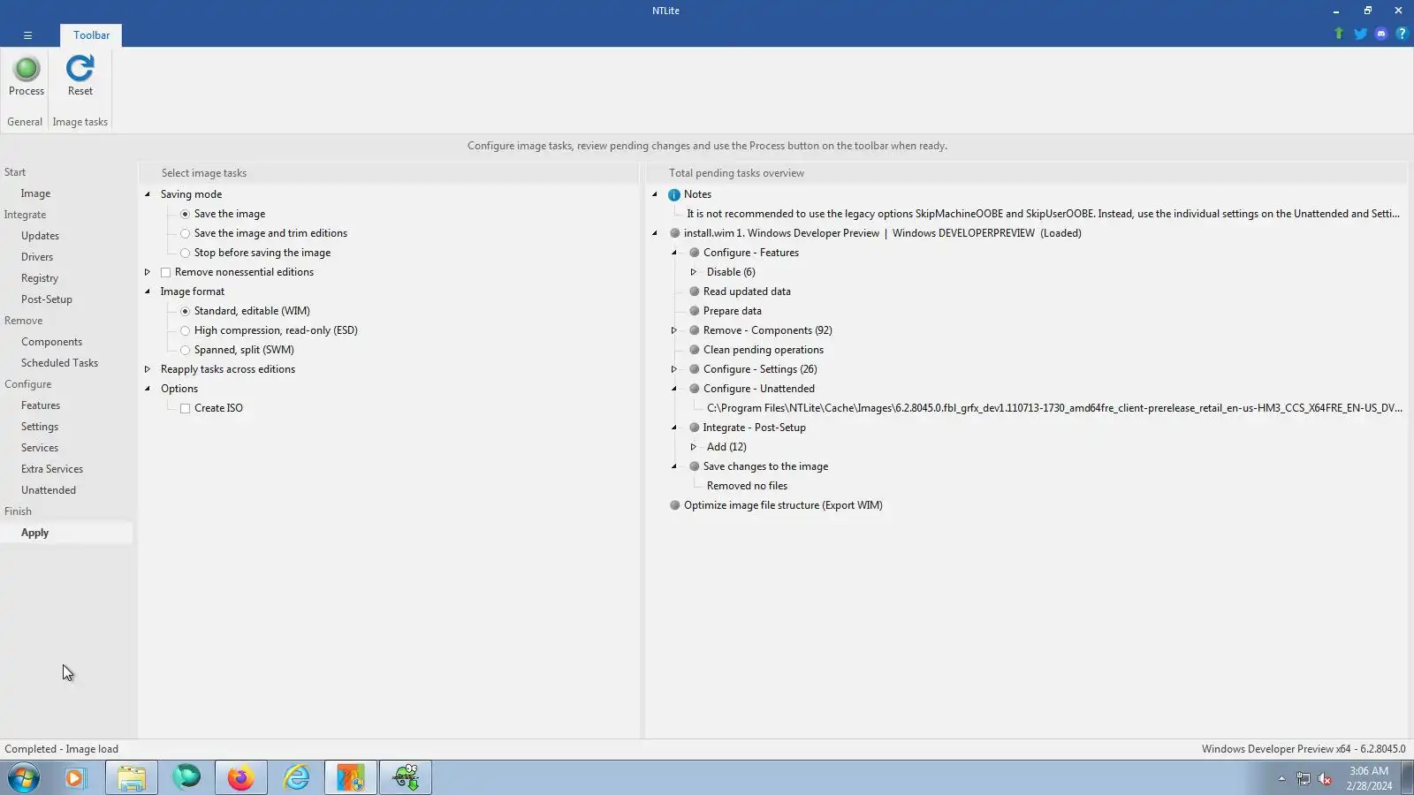Open the hamburger menu beside Toolbar tab
This screenshot has width=1414, height=795.
pos(27,35)
